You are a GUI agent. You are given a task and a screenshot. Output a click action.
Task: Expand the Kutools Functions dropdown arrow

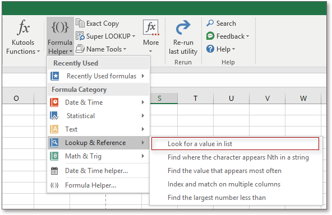coord(38,52)
